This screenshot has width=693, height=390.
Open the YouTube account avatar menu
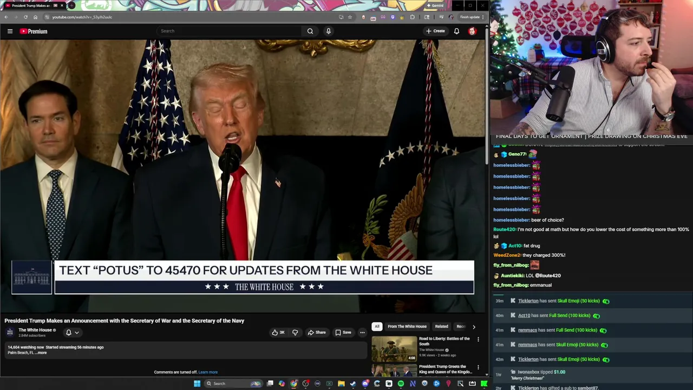click(x=472, y=31)
